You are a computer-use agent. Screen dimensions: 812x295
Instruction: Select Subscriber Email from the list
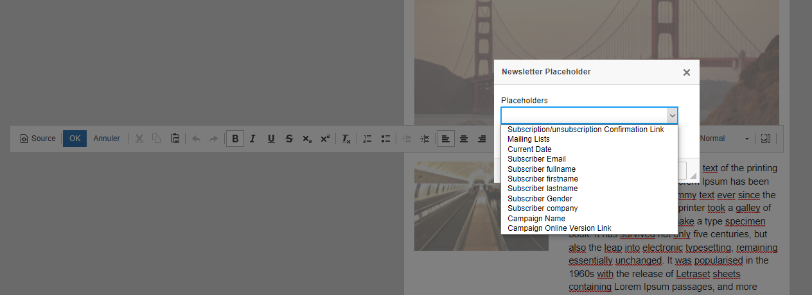536,159
